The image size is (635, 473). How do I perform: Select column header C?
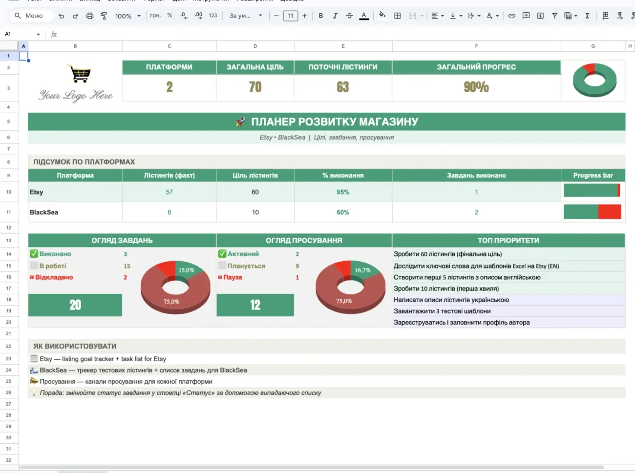click(169, 46)
